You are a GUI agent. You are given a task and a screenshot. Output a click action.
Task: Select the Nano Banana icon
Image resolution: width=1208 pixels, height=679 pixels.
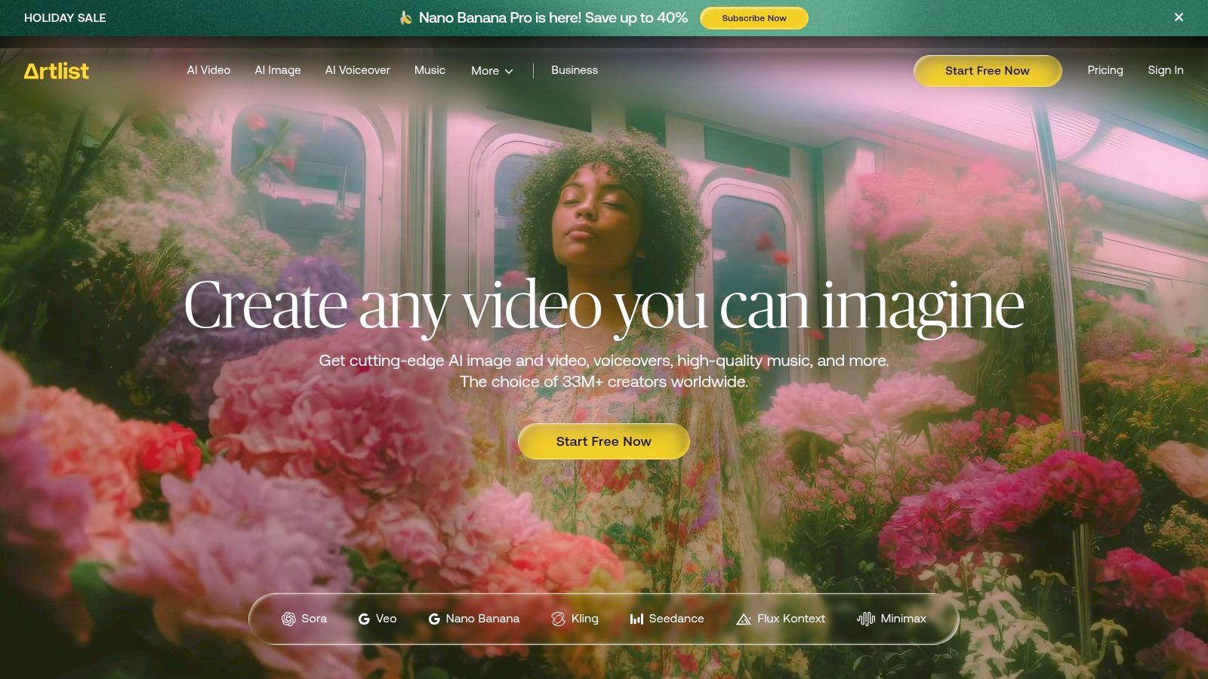tap(434, 619)
